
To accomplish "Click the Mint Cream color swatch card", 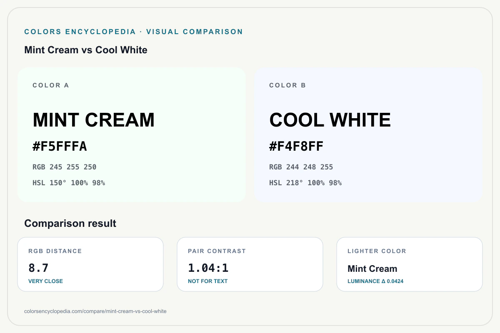I will coord(131,135).
